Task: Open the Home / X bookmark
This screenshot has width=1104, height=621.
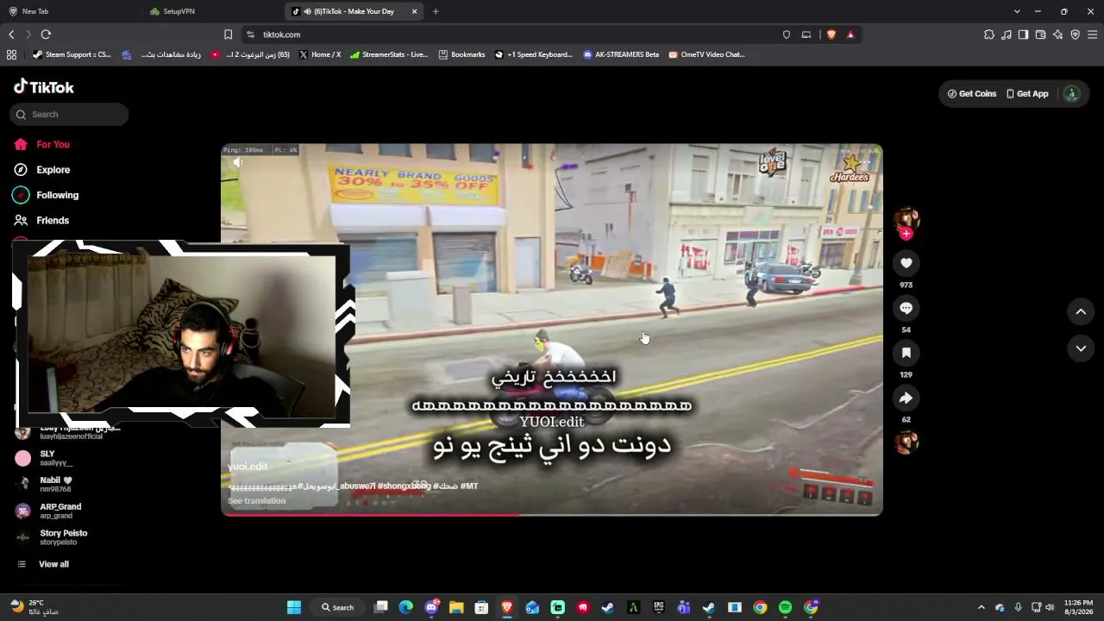Action: click(320, 54)
